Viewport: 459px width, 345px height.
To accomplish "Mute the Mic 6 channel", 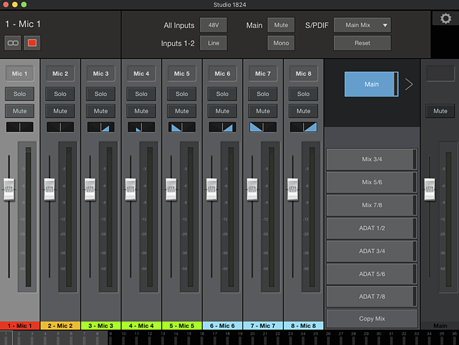I will (x=222, y=111).
